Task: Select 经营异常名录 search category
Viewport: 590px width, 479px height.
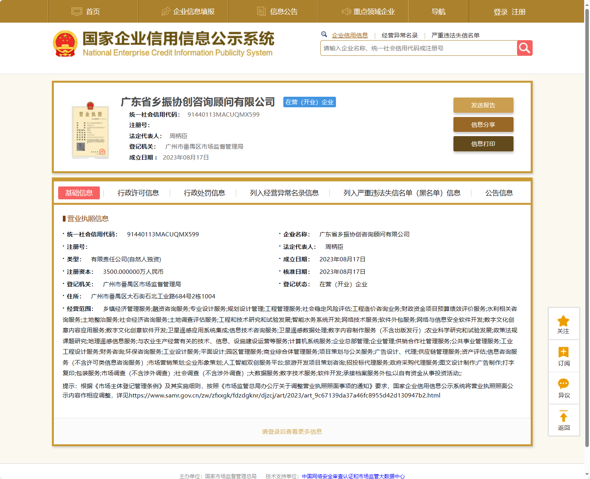Action: click(400, 35)
